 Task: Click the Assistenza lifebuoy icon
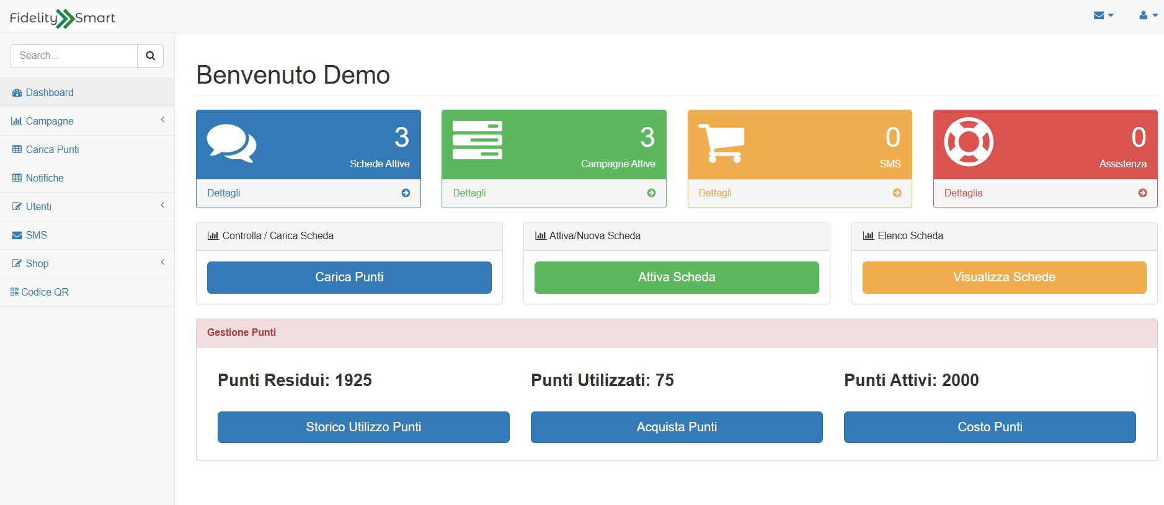tap(969, 142)
